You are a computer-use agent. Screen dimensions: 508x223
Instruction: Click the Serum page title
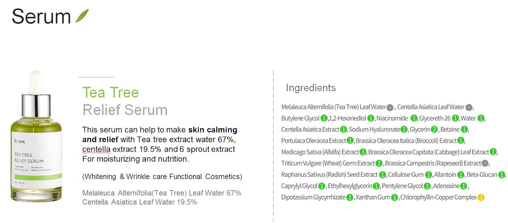click(41, 17)
